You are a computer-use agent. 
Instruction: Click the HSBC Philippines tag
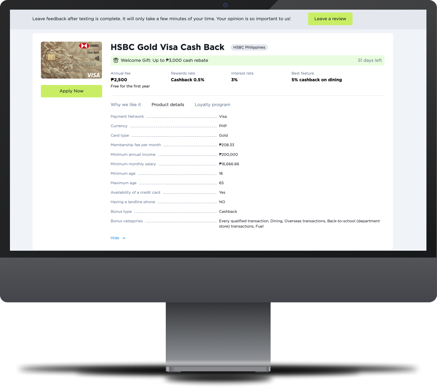[x=249, y=48]
